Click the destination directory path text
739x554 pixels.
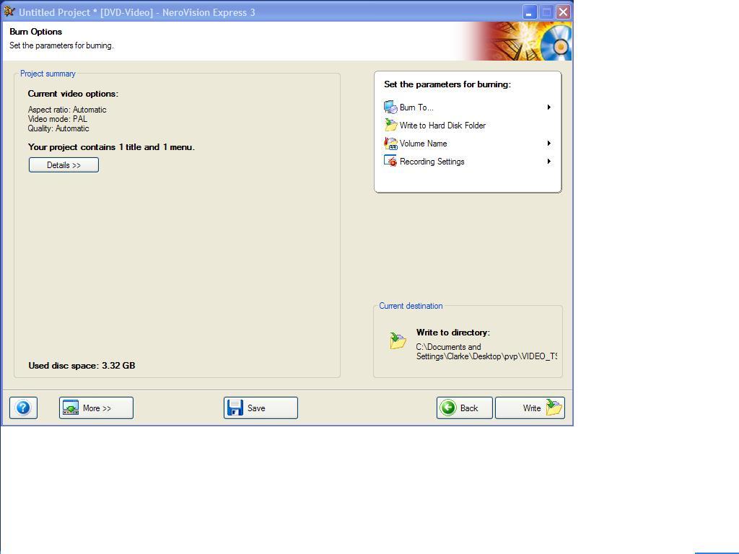click(x=486, y=351)
